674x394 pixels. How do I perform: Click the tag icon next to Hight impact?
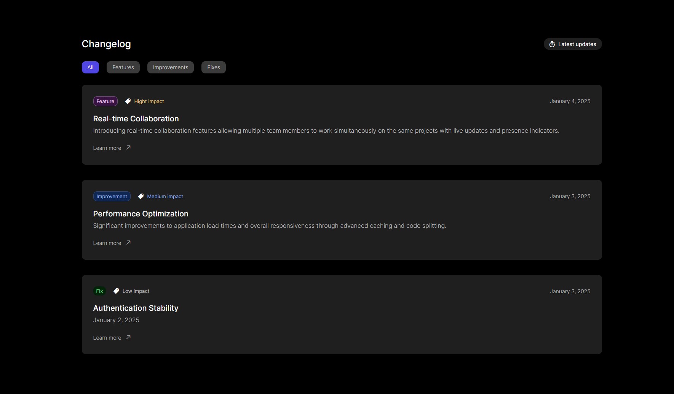tap(128, 101)
